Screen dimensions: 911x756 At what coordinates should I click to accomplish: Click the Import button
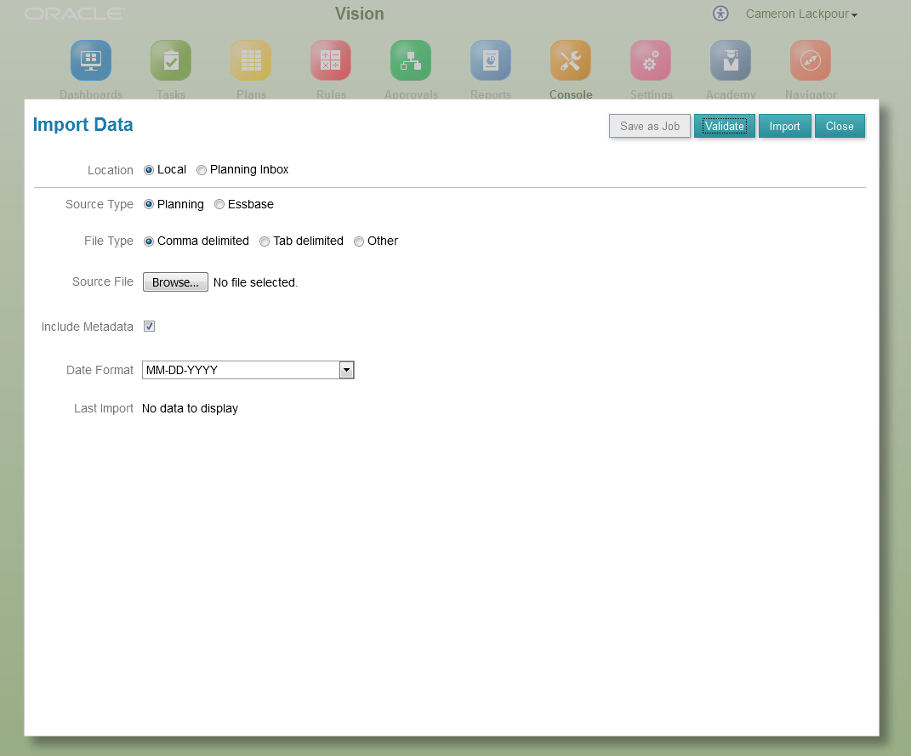tap(785, 126)
